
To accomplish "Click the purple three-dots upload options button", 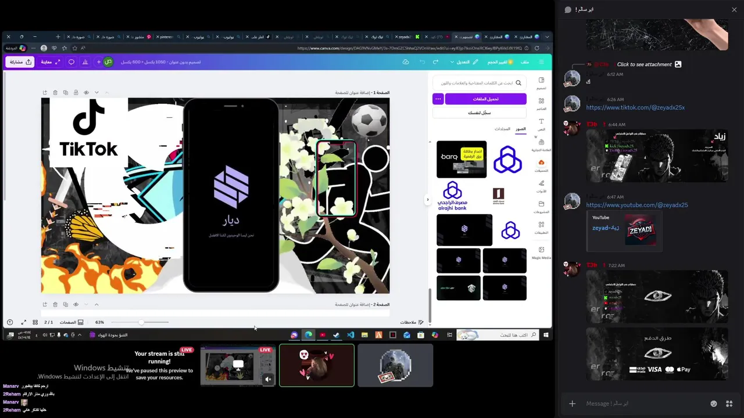I will tap(438, 99).
